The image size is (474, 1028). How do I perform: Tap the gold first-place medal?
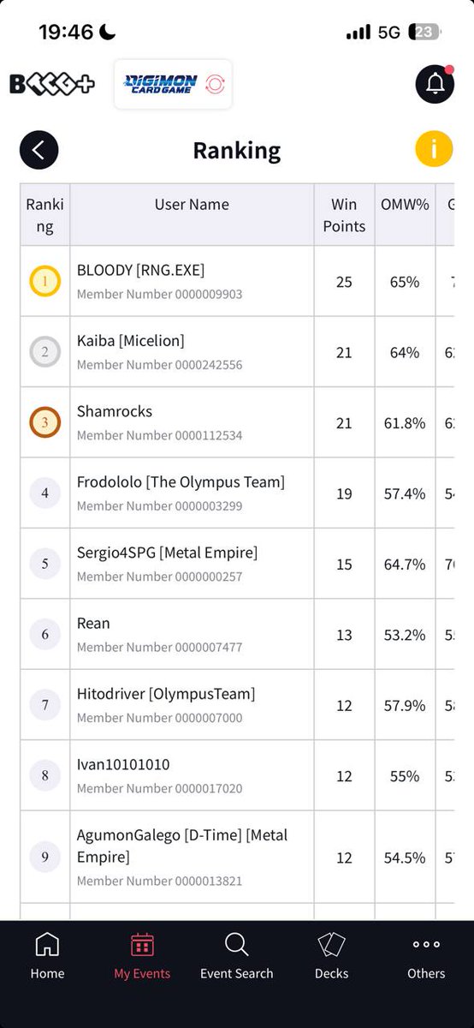(x=45, y=281)
